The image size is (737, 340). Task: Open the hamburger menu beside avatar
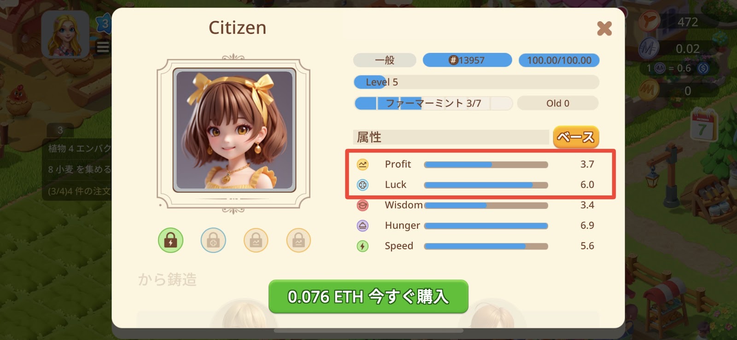point(103,47)
